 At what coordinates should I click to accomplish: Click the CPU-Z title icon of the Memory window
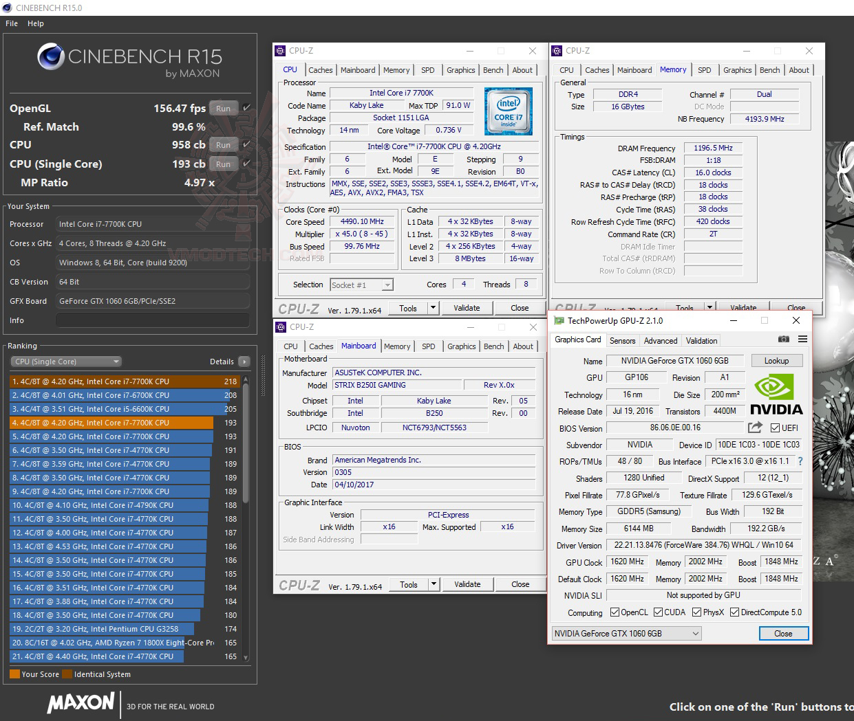(557, 51)
